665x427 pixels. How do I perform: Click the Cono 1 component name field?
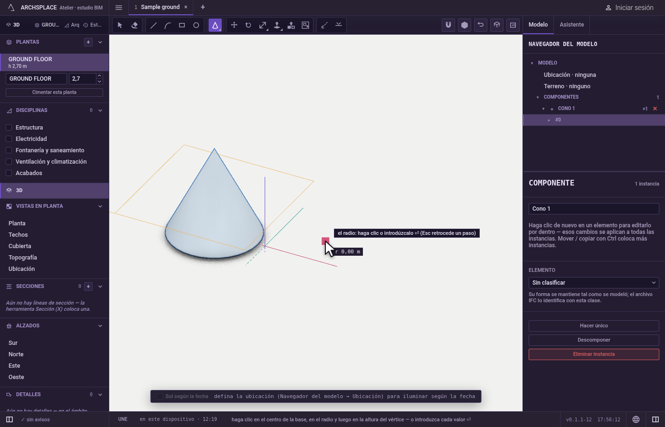(x=594, y=209)
